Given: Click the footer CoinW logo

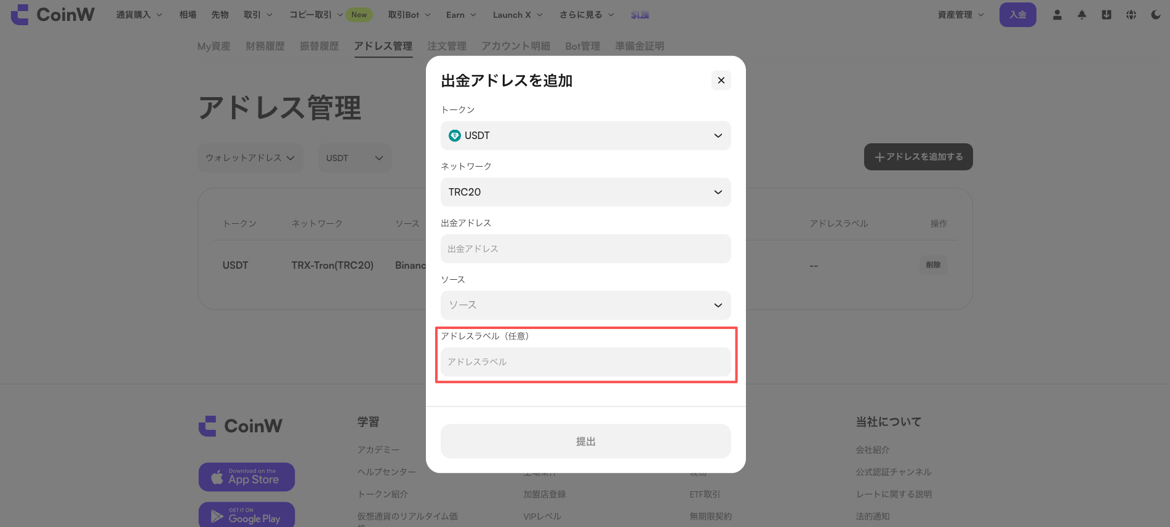Looking at the screenshot, I should 241,426.
